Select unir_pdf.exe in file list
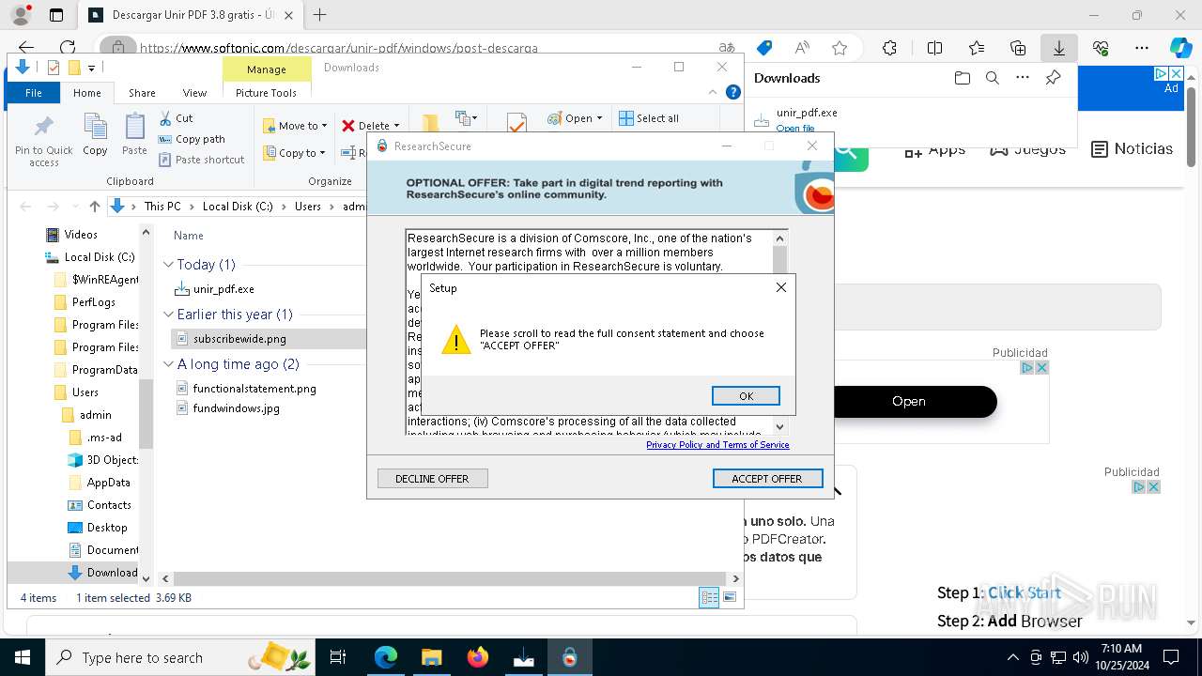 point(223,289)
